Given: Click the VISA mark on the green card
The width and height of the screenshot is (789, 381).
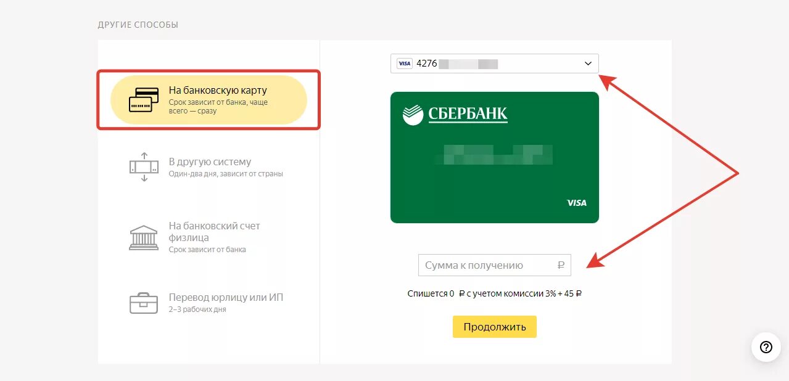Looking at the screenshot, I should coord(577,203).
